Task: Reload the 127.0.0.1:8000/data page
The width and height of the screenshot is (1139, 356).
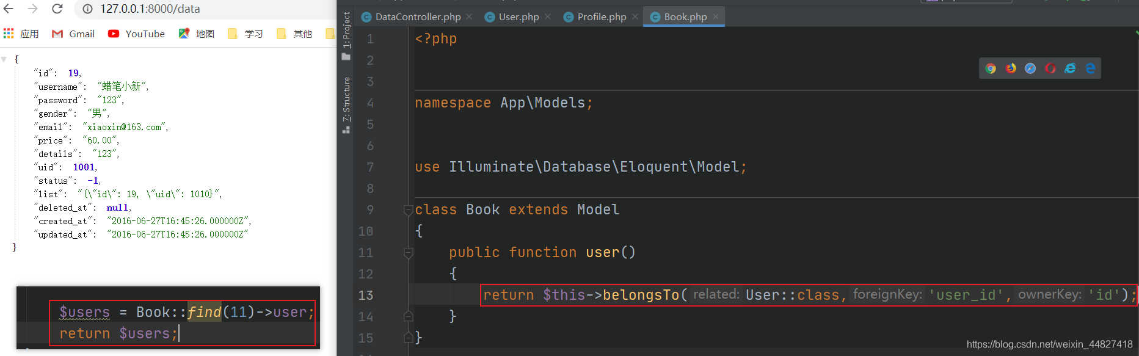Action: point(57,9)
